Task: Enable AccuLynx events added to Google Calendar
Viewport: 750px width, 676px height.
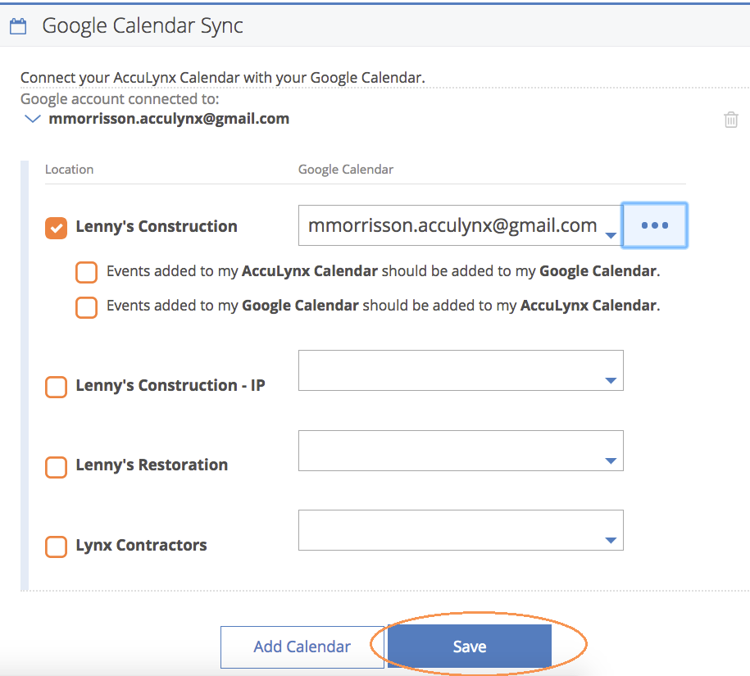Action: tap(87, 272)
